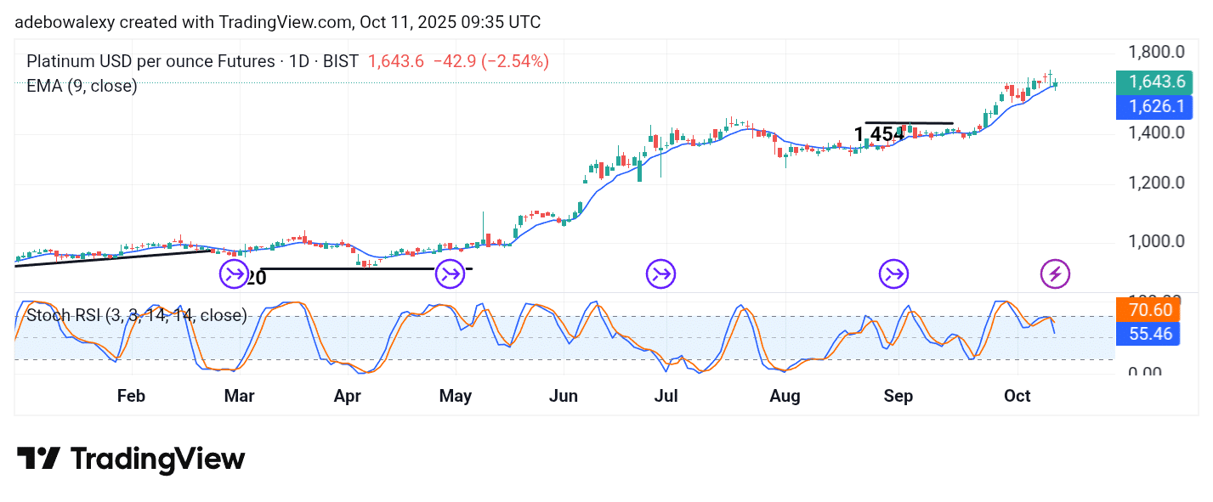Click the blue 1,626.1 EMA axis tag
The width and height of the screenshot is (1213, 502).
click(1153, 107)
